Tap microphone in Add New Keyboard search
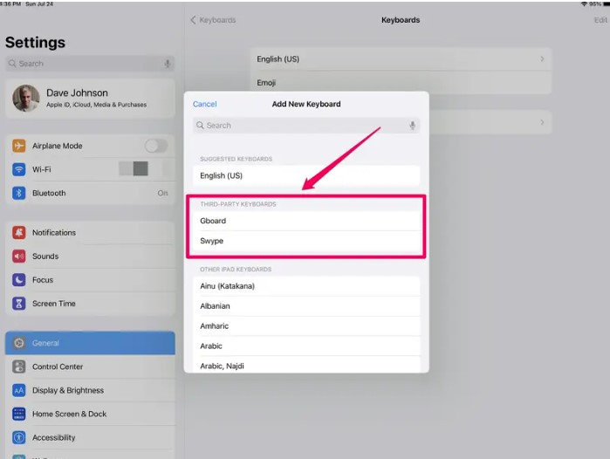This screenshot has width=610, height=459. [413, 126]
